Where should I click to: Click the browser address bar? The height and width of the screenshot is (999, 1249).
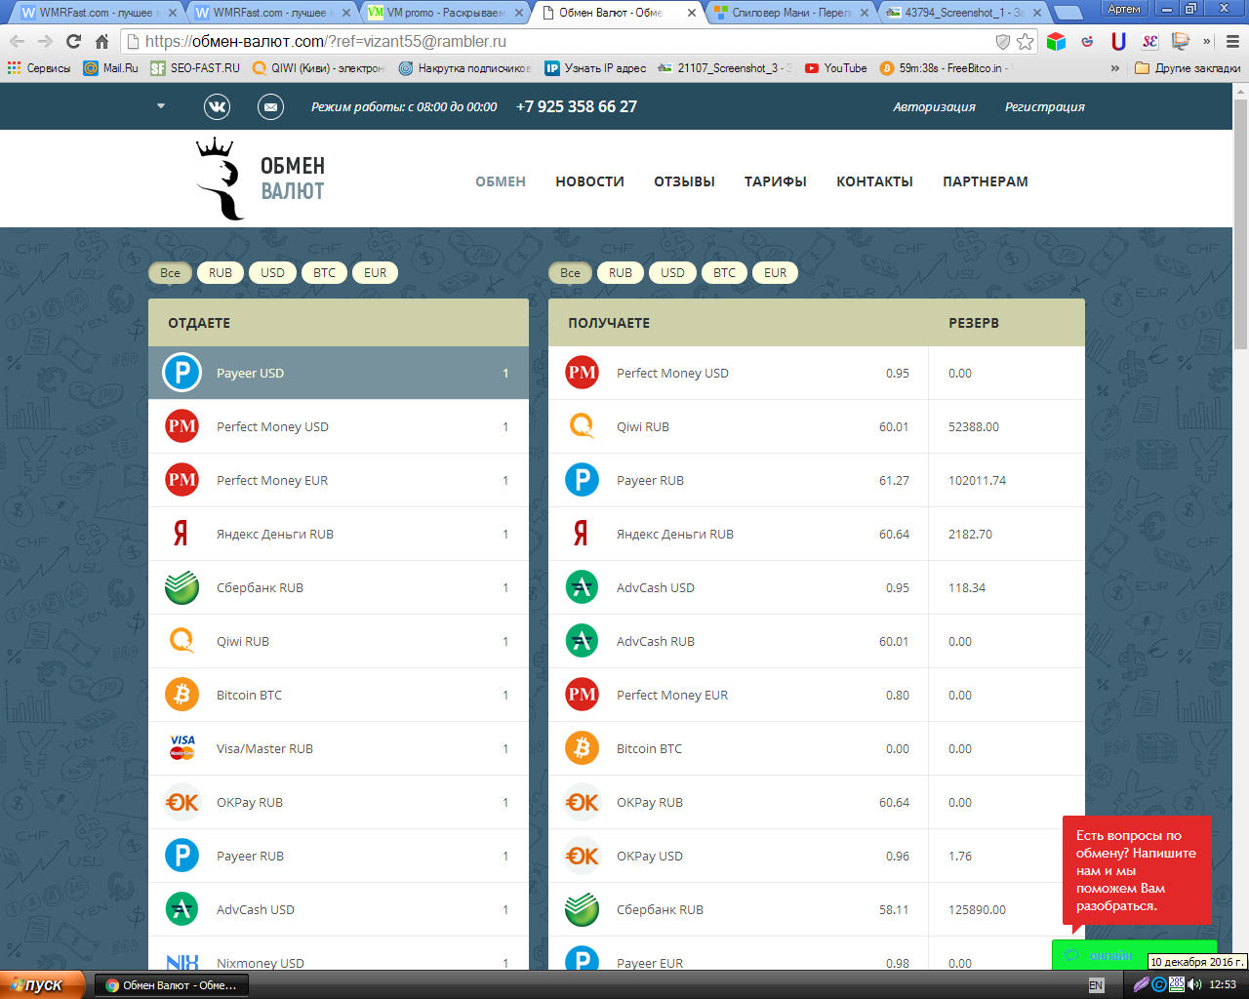coord(566,41)
